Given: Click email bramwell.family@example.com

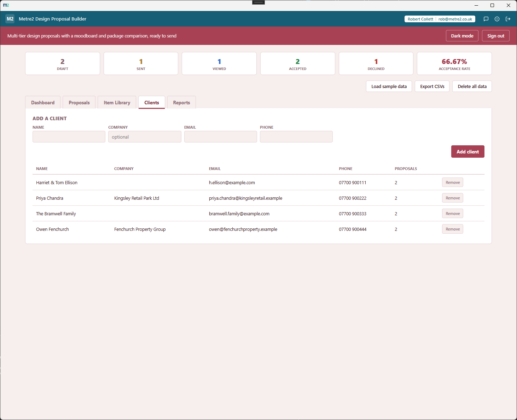Looking at the screenshot, I should coord(239,214).
